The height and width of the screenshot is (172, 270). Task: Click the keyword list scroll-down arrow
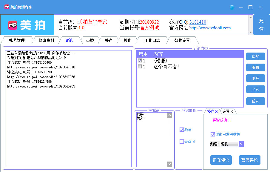[170, 164]
